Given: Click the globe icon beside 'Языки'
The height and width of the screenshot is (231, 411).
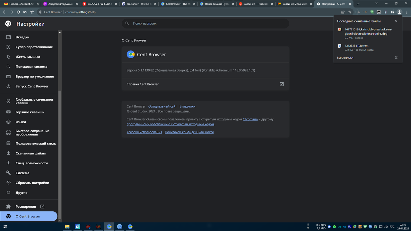Looking at the screenshot, I should point(9,122).
